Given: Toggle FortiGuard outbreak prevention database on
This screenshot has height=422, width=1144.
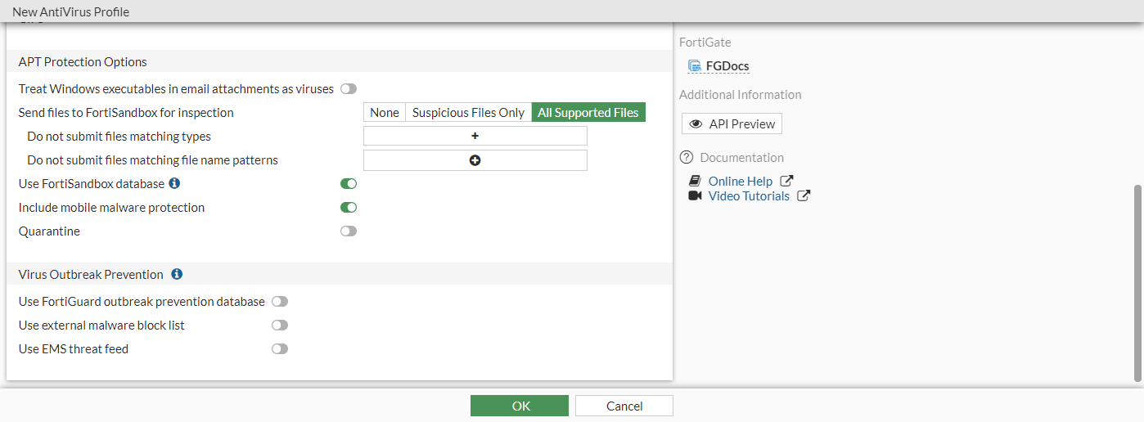Looking at the screenshot, I should point(280,302).
